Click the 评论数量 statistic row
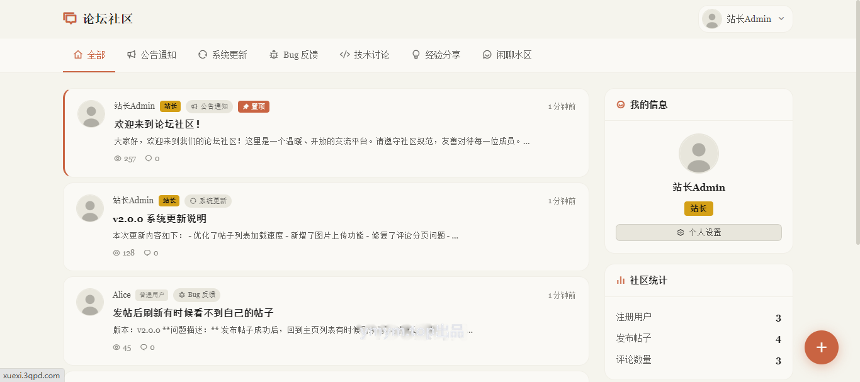The height and width of the screenshot is (382, 860). [x=699, y=360]
